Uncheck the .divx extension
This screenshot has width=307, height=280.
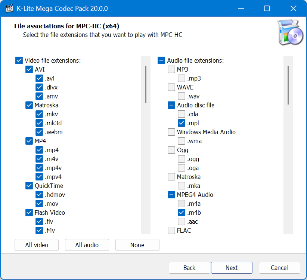click(x=39, y=87)
